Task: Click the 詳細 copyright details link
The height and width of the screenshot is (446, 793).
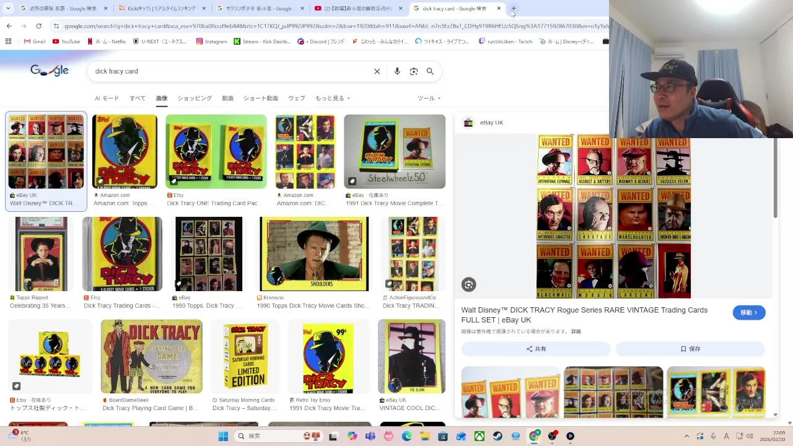Action: click(x=576, y=331)
